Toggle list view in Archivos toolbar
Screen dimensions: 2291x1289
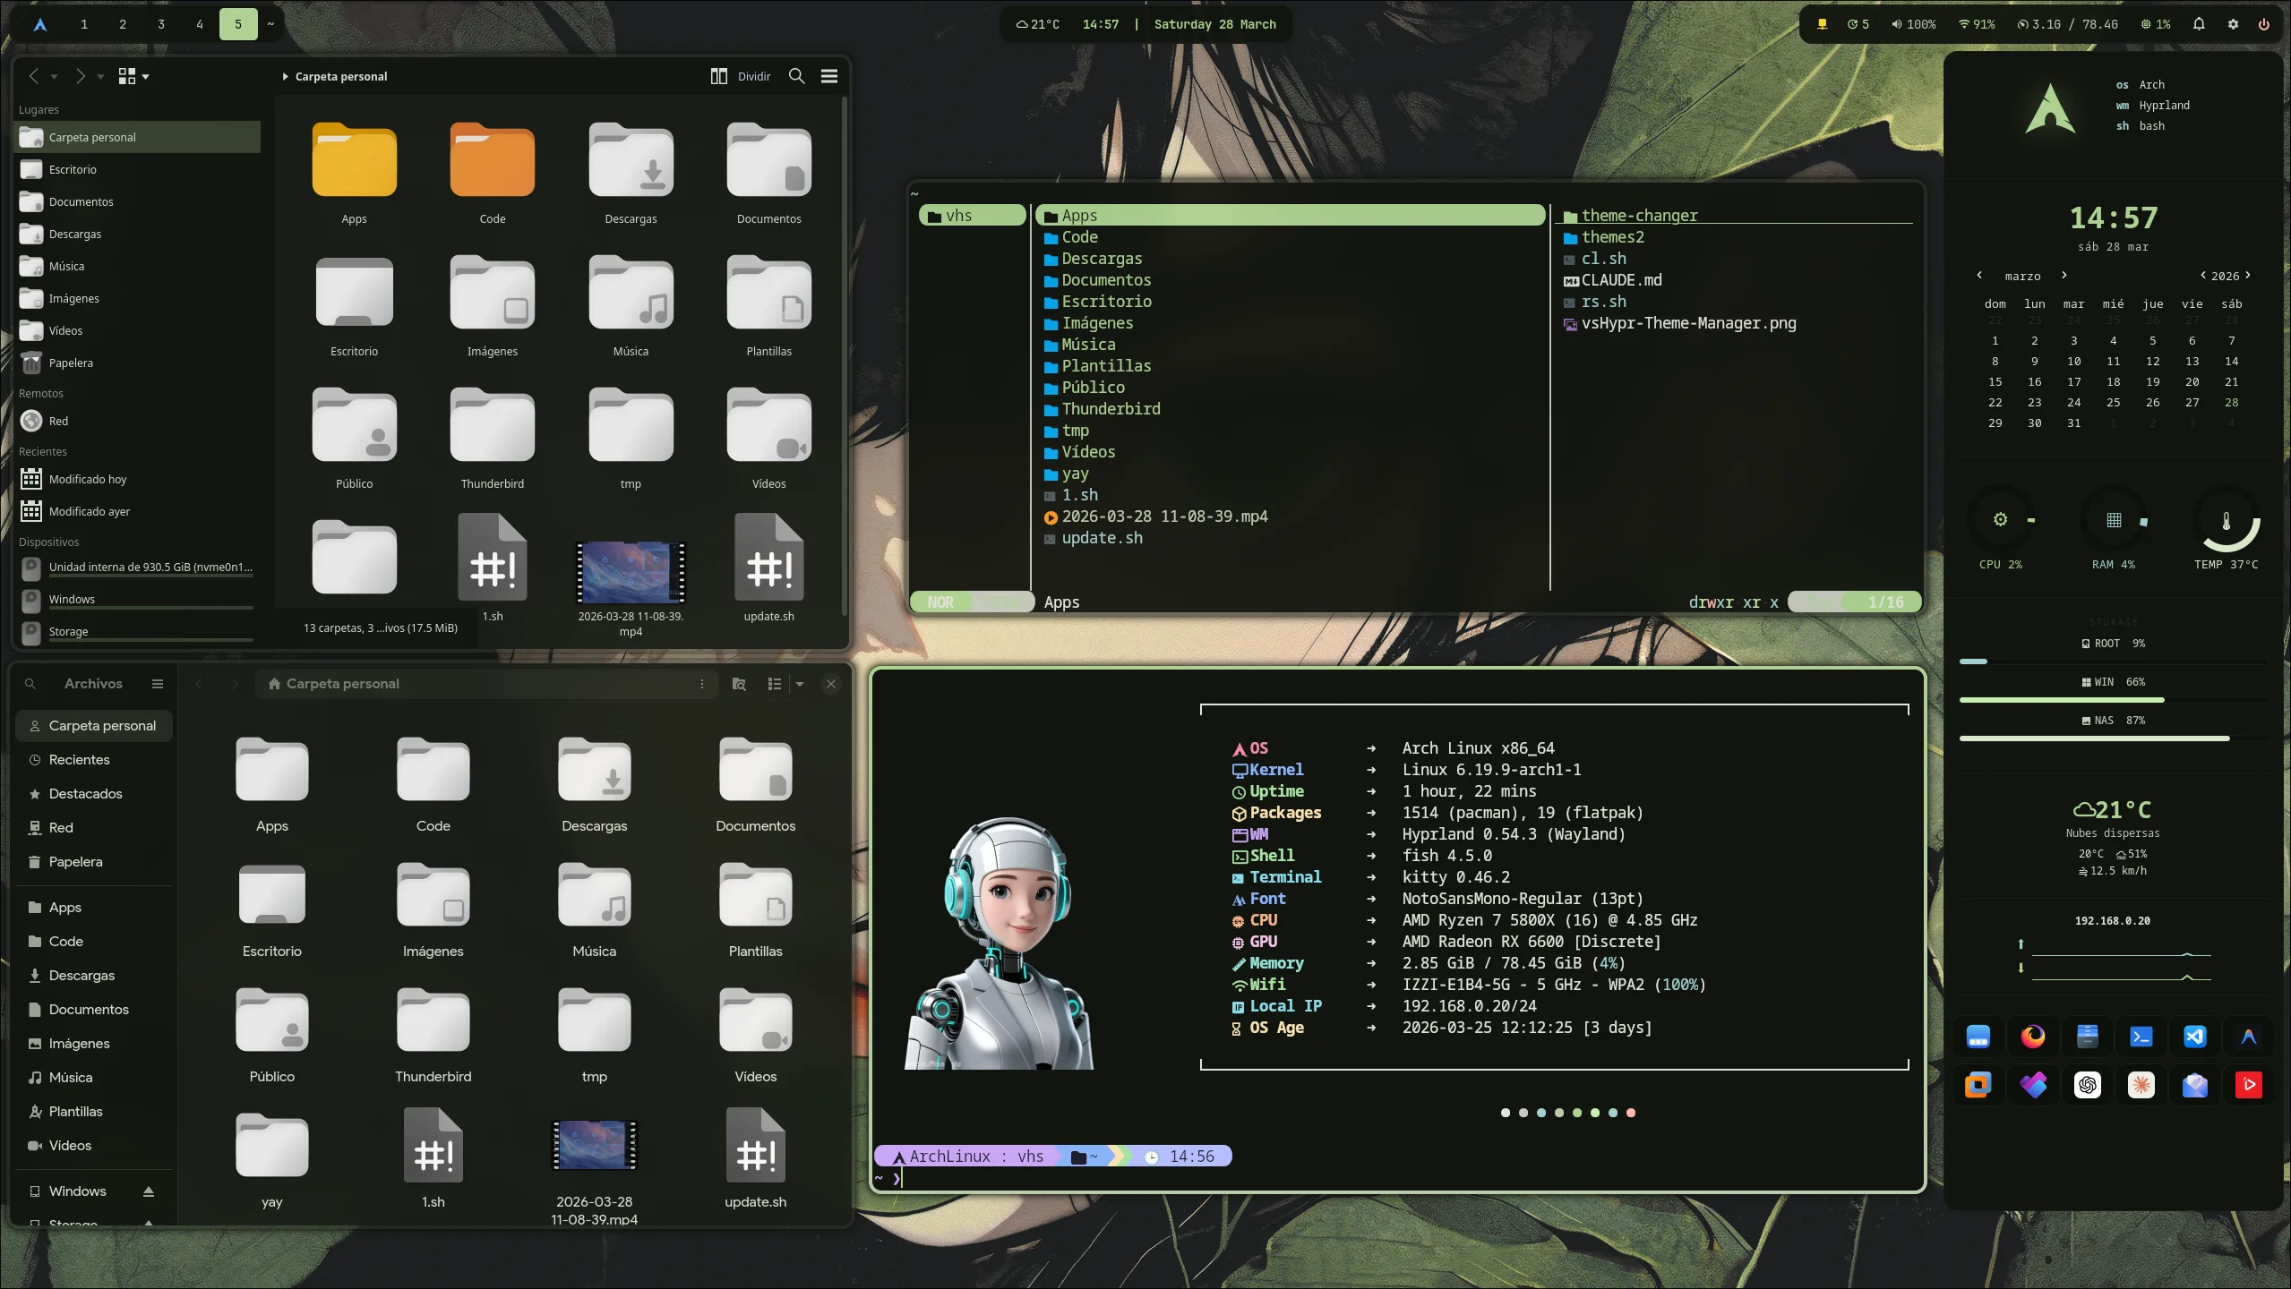click(x=775, y=684)
